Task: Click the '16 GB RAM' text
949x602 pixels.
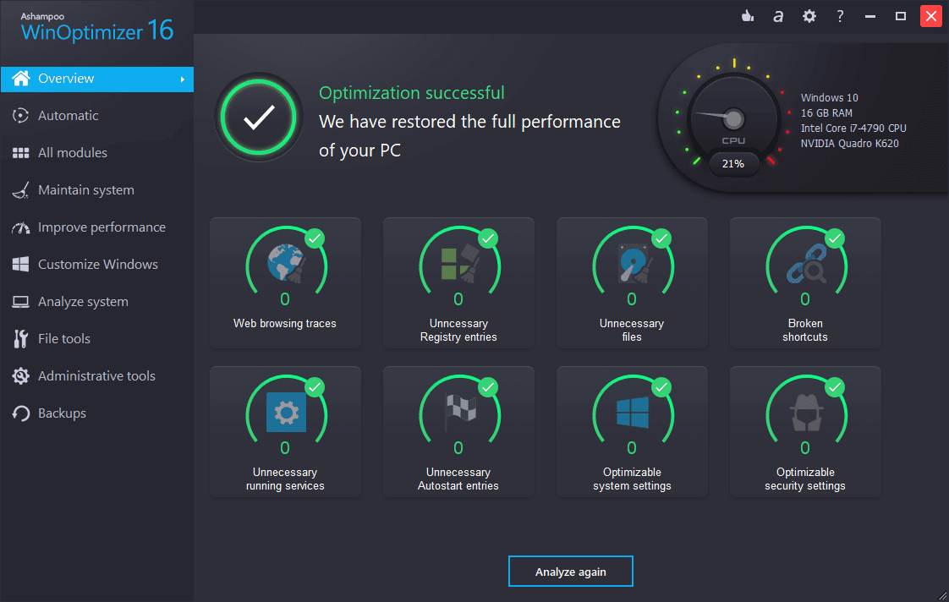Action: click(x=826, y=113)
